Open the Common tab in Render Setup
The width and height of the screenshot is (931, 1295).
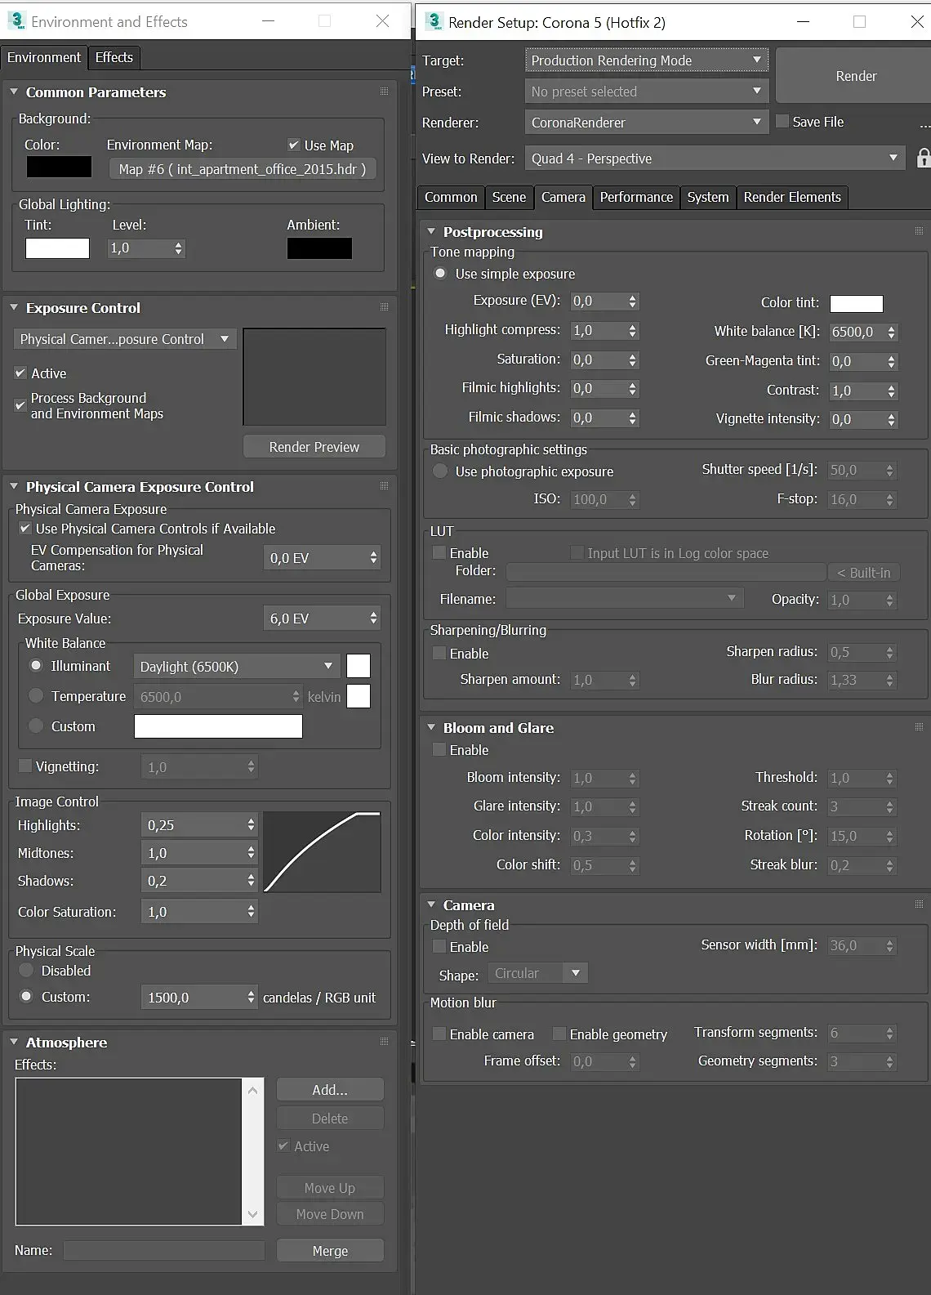451,197
